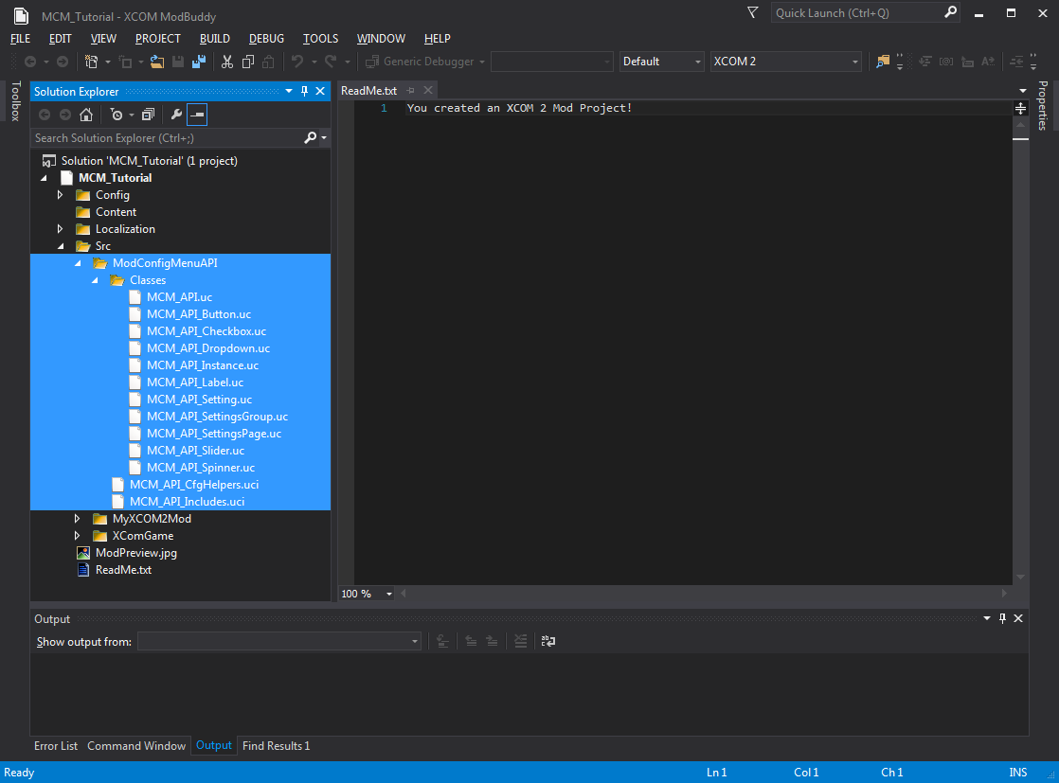
Task: Open the Show output from dropdown
Action: click(x=278, y=641)
